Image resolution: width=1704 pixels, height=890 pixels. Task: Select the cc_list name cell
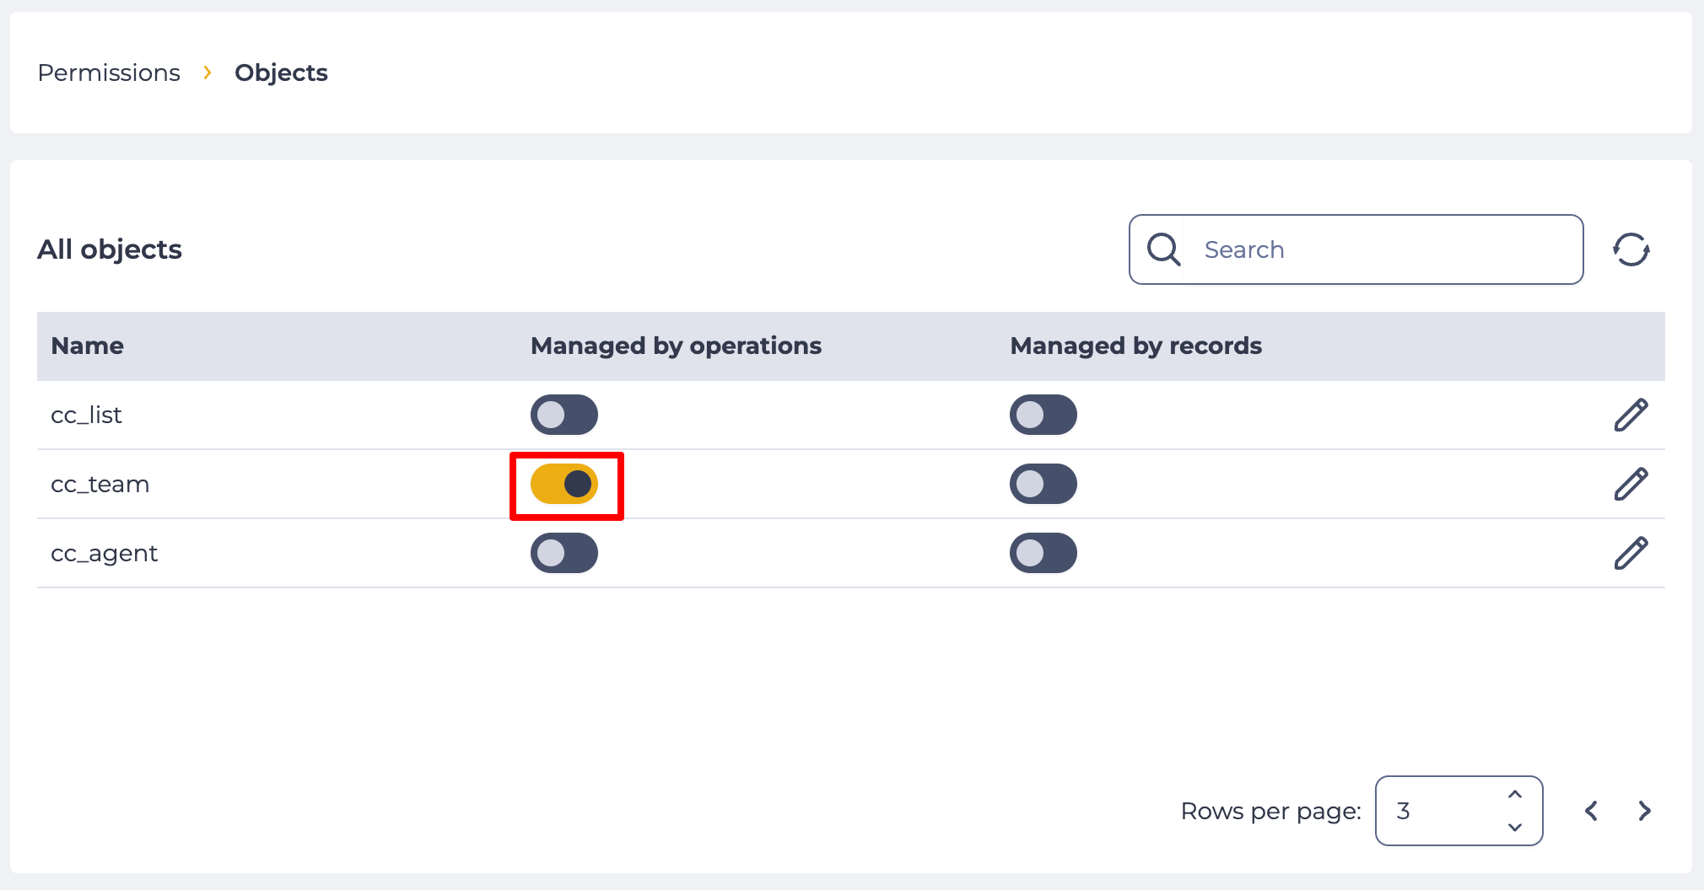point(86,415)
